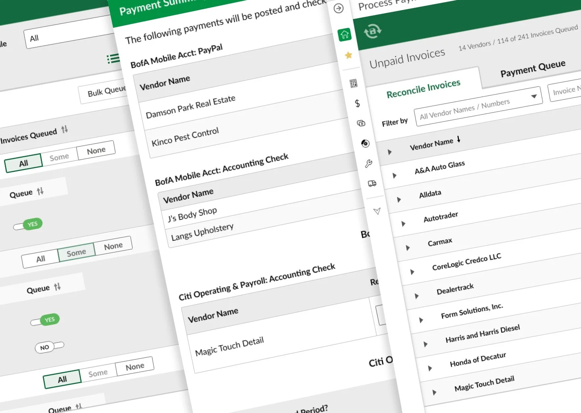The height and width of the screenshot is (413, 581).
Task: Expand the Form Solutions, Inc. row
Action: pyautogui.click(x=421, y=320)
